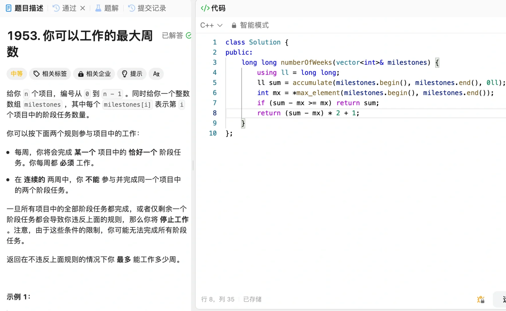Click the Ax font translate icon
Screen dimensions: 506x311
(156, 74)
